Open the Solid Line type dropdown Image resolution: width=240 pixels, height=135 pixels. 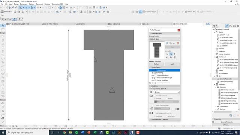pyautogui.click(x=162, y=108)
